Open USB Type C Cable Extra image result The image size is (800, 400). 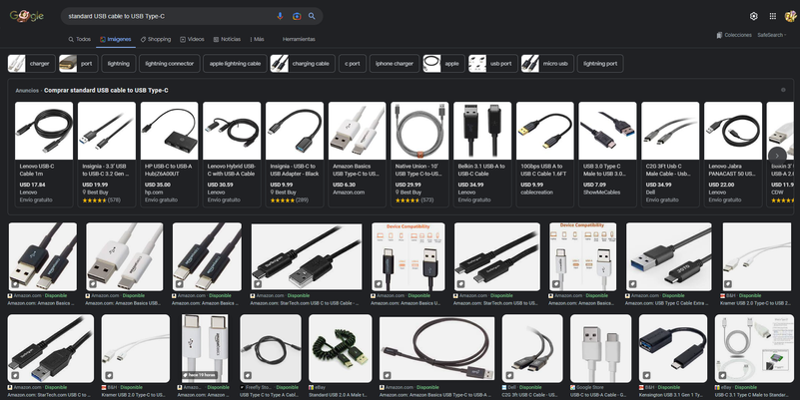[669, 256]
